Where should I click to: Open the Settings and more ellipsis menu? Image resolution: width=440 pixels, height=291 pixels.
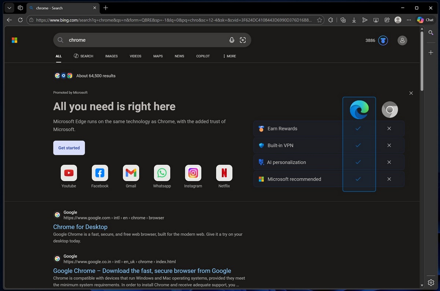pyautogui.click(x=409, y=20)
